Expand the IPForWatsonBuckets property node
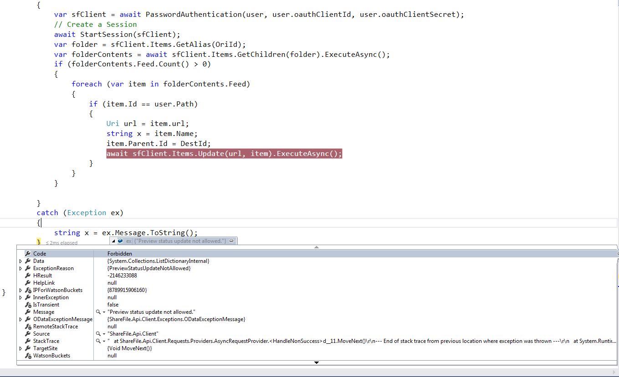The image size is (619, 377). click(20, 290)
